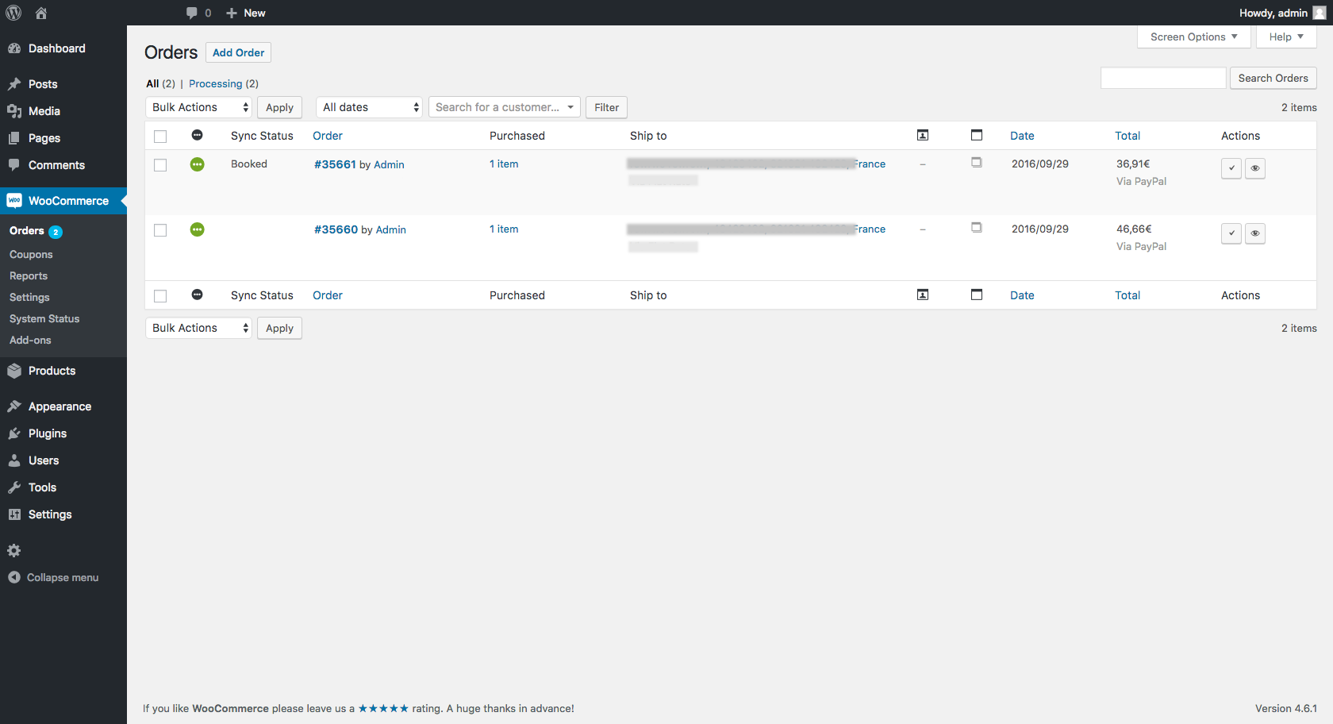The image size is (1333, 724).
Task: Click processing status icon for order #35660
Action: coord(198,229)
